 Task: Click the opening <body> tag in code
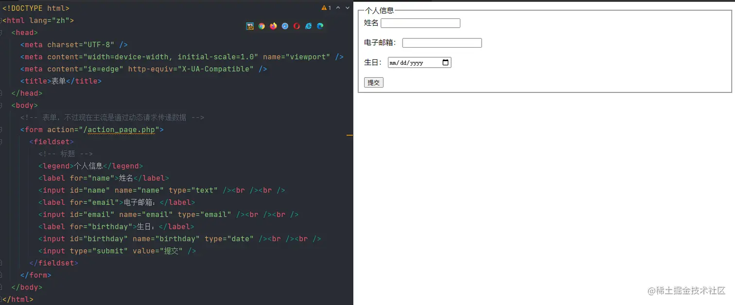[x=25, y=105]
